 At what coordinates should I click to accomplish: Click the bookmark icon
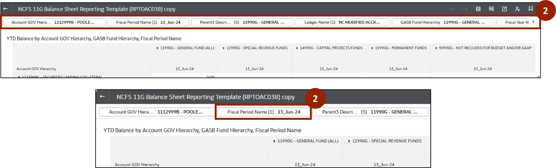[531, 9]
